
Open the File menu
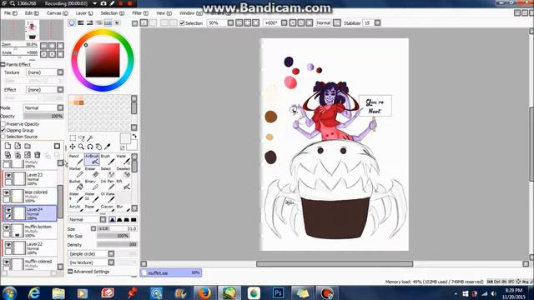(x=10, y=13)
